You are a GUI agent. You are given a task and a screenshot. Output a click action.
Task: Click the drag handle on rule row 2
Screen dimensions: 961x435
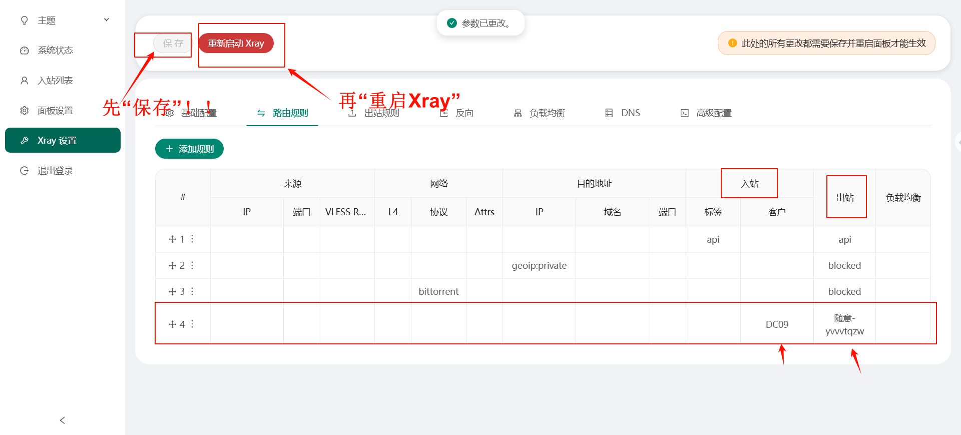click(x=173, y=265)
